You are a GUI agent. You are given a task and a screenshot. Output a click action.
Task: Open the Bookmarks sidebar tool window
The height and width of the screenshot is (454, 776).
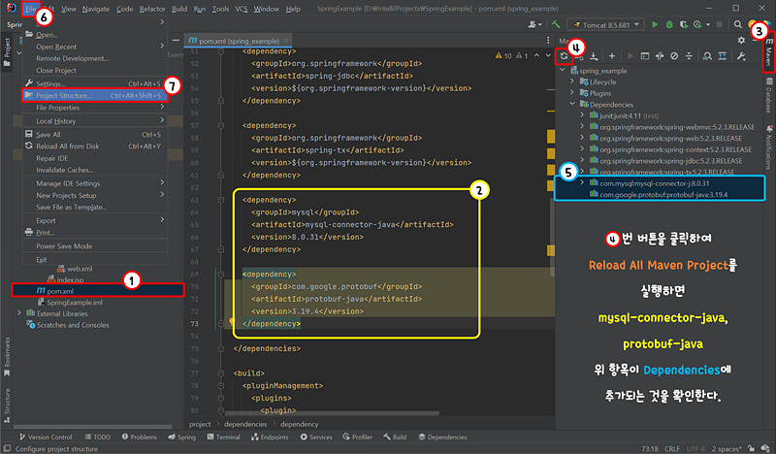7,357
